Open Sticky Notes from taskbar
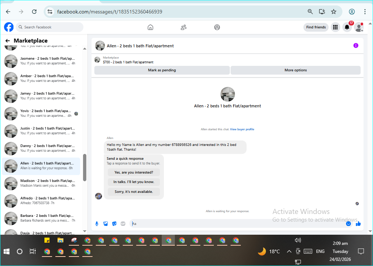Image resolution: width=373 pixels, height=266 pixels. coord(47,240)
